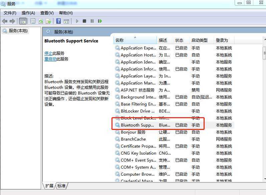Click gear icon of COM+ System Application
The height and width of the screenshot is (195, 266).
coord(117,167)
